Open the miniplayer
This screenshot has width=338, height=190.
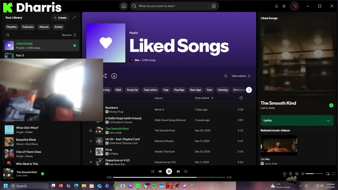pos(328,174)
